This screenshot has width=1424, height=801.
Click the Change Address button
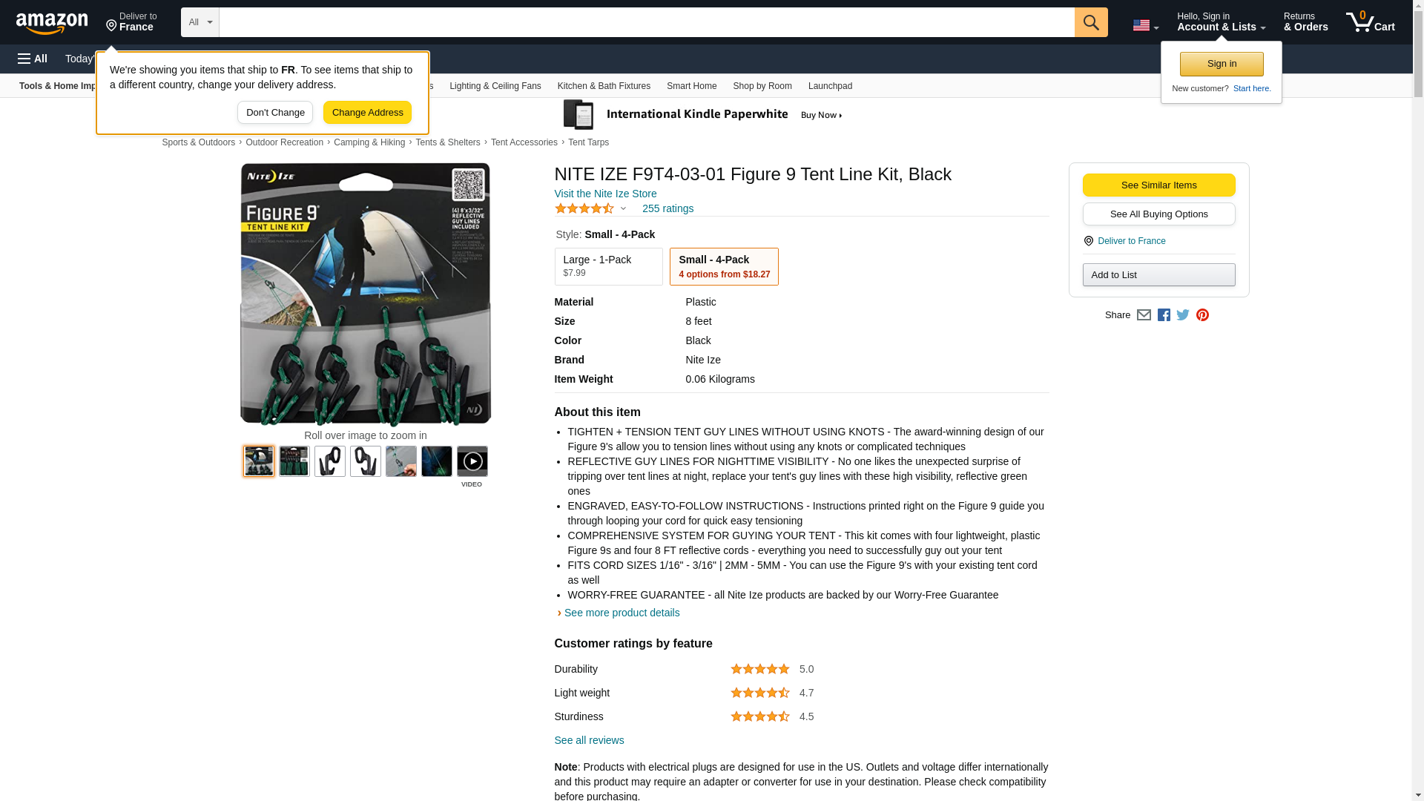coord(367,113)
